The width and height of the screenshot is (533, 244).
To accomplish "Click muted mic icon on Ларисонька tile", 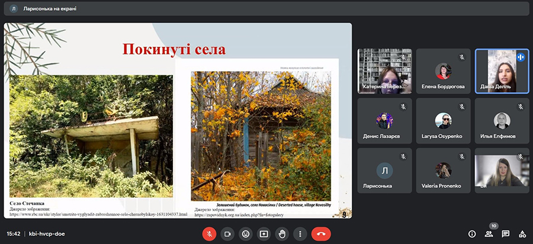I will point(403,157).
